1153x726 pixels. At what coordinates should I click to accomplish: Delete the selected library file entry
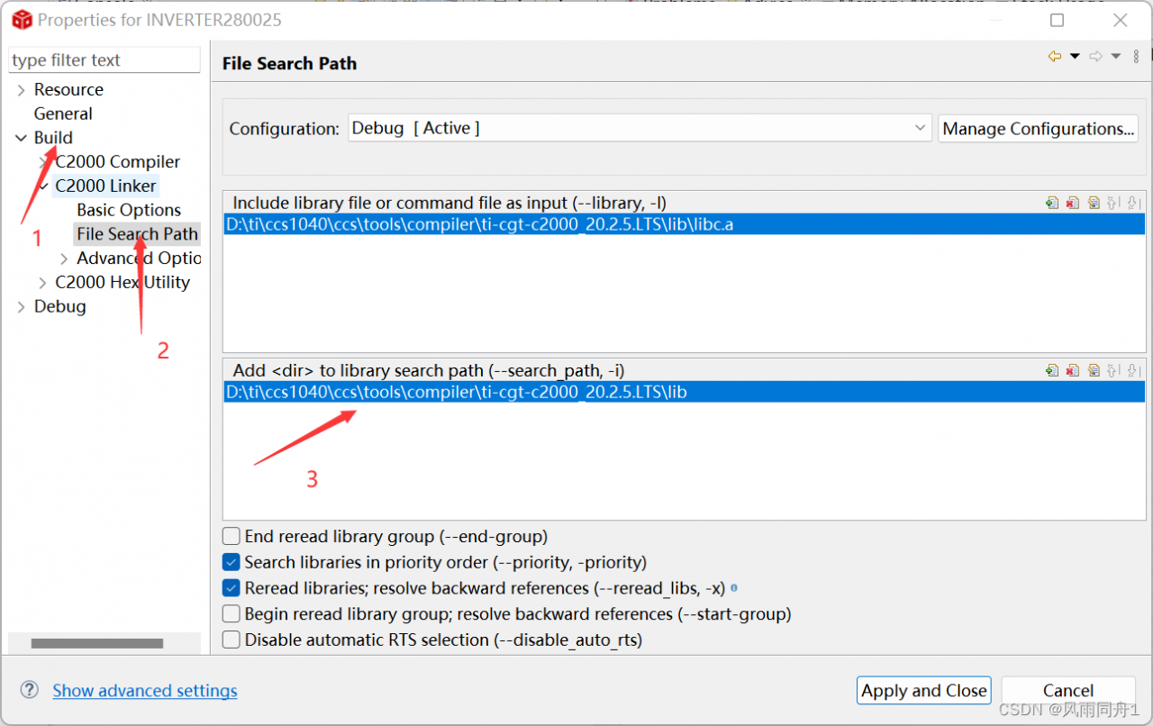1072,204
